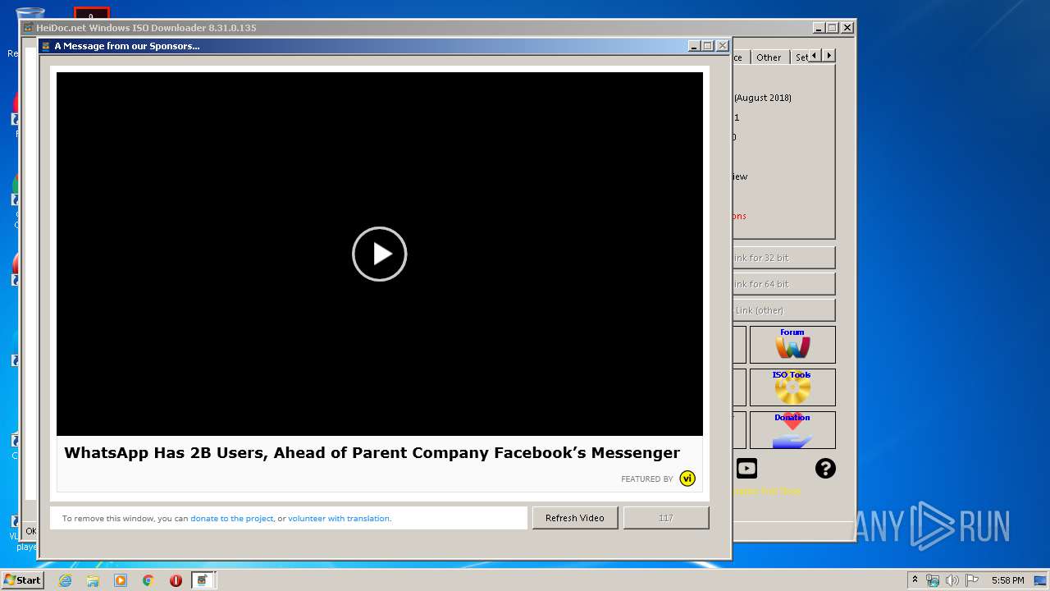Viewport: 1050px width, 591px height.
Task: Open the help question mark icon
Action: [x=825, y=468]
